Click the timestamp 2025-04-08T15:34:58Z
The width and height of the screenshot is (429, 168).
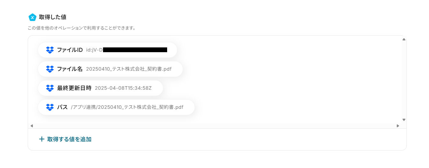[x=123, y=88]
